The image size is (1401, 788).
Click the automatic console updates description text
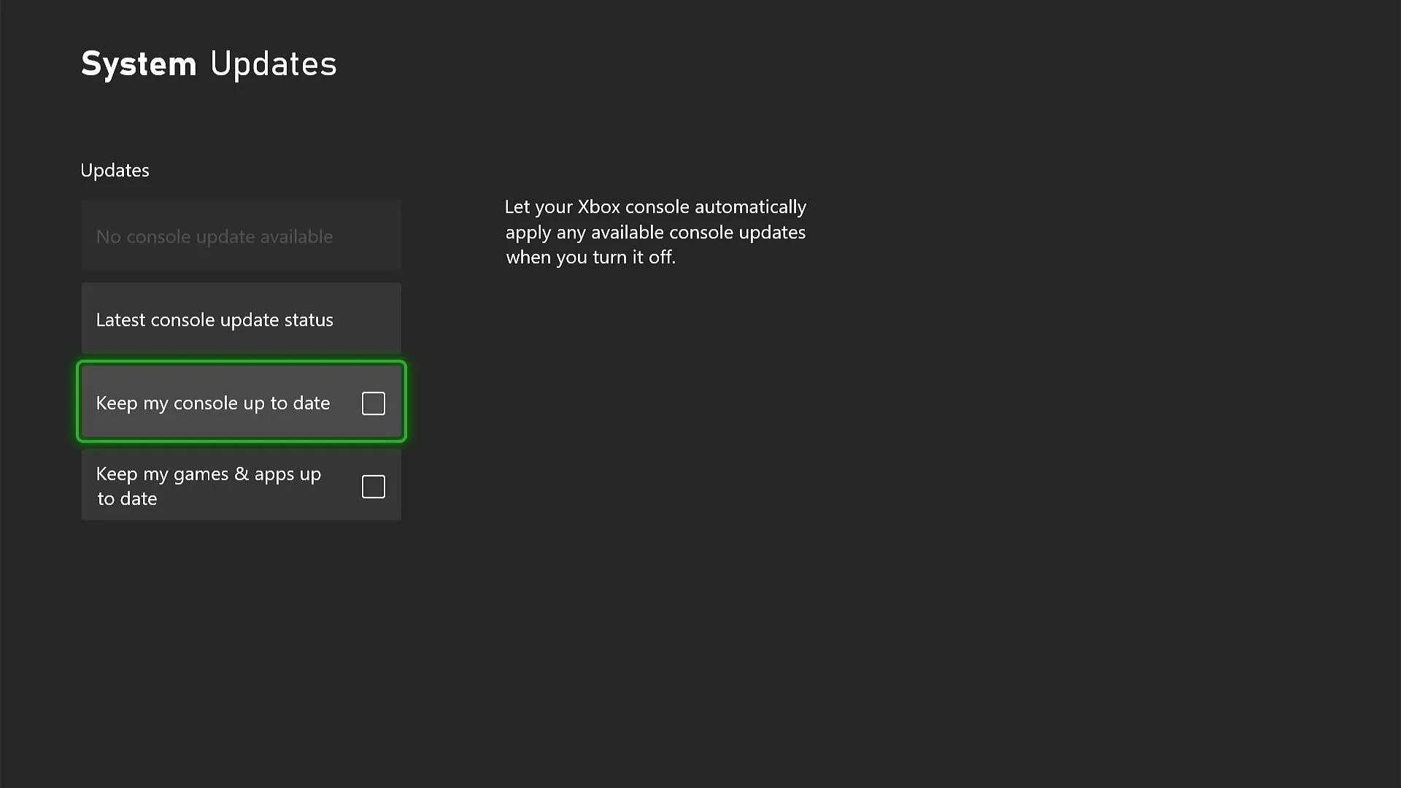pyautogui.click(x=655, y=232)
